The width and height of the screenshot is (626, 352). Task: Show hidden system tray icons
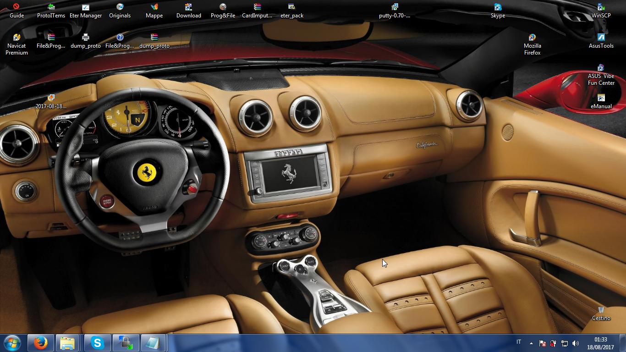point(531,343)
